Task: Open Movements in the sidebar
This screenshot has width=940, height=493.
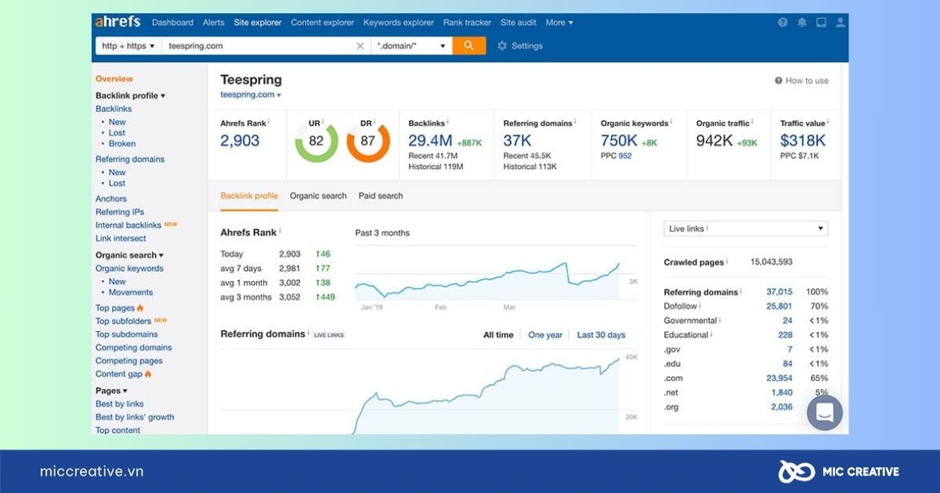Action: point(131,293)
